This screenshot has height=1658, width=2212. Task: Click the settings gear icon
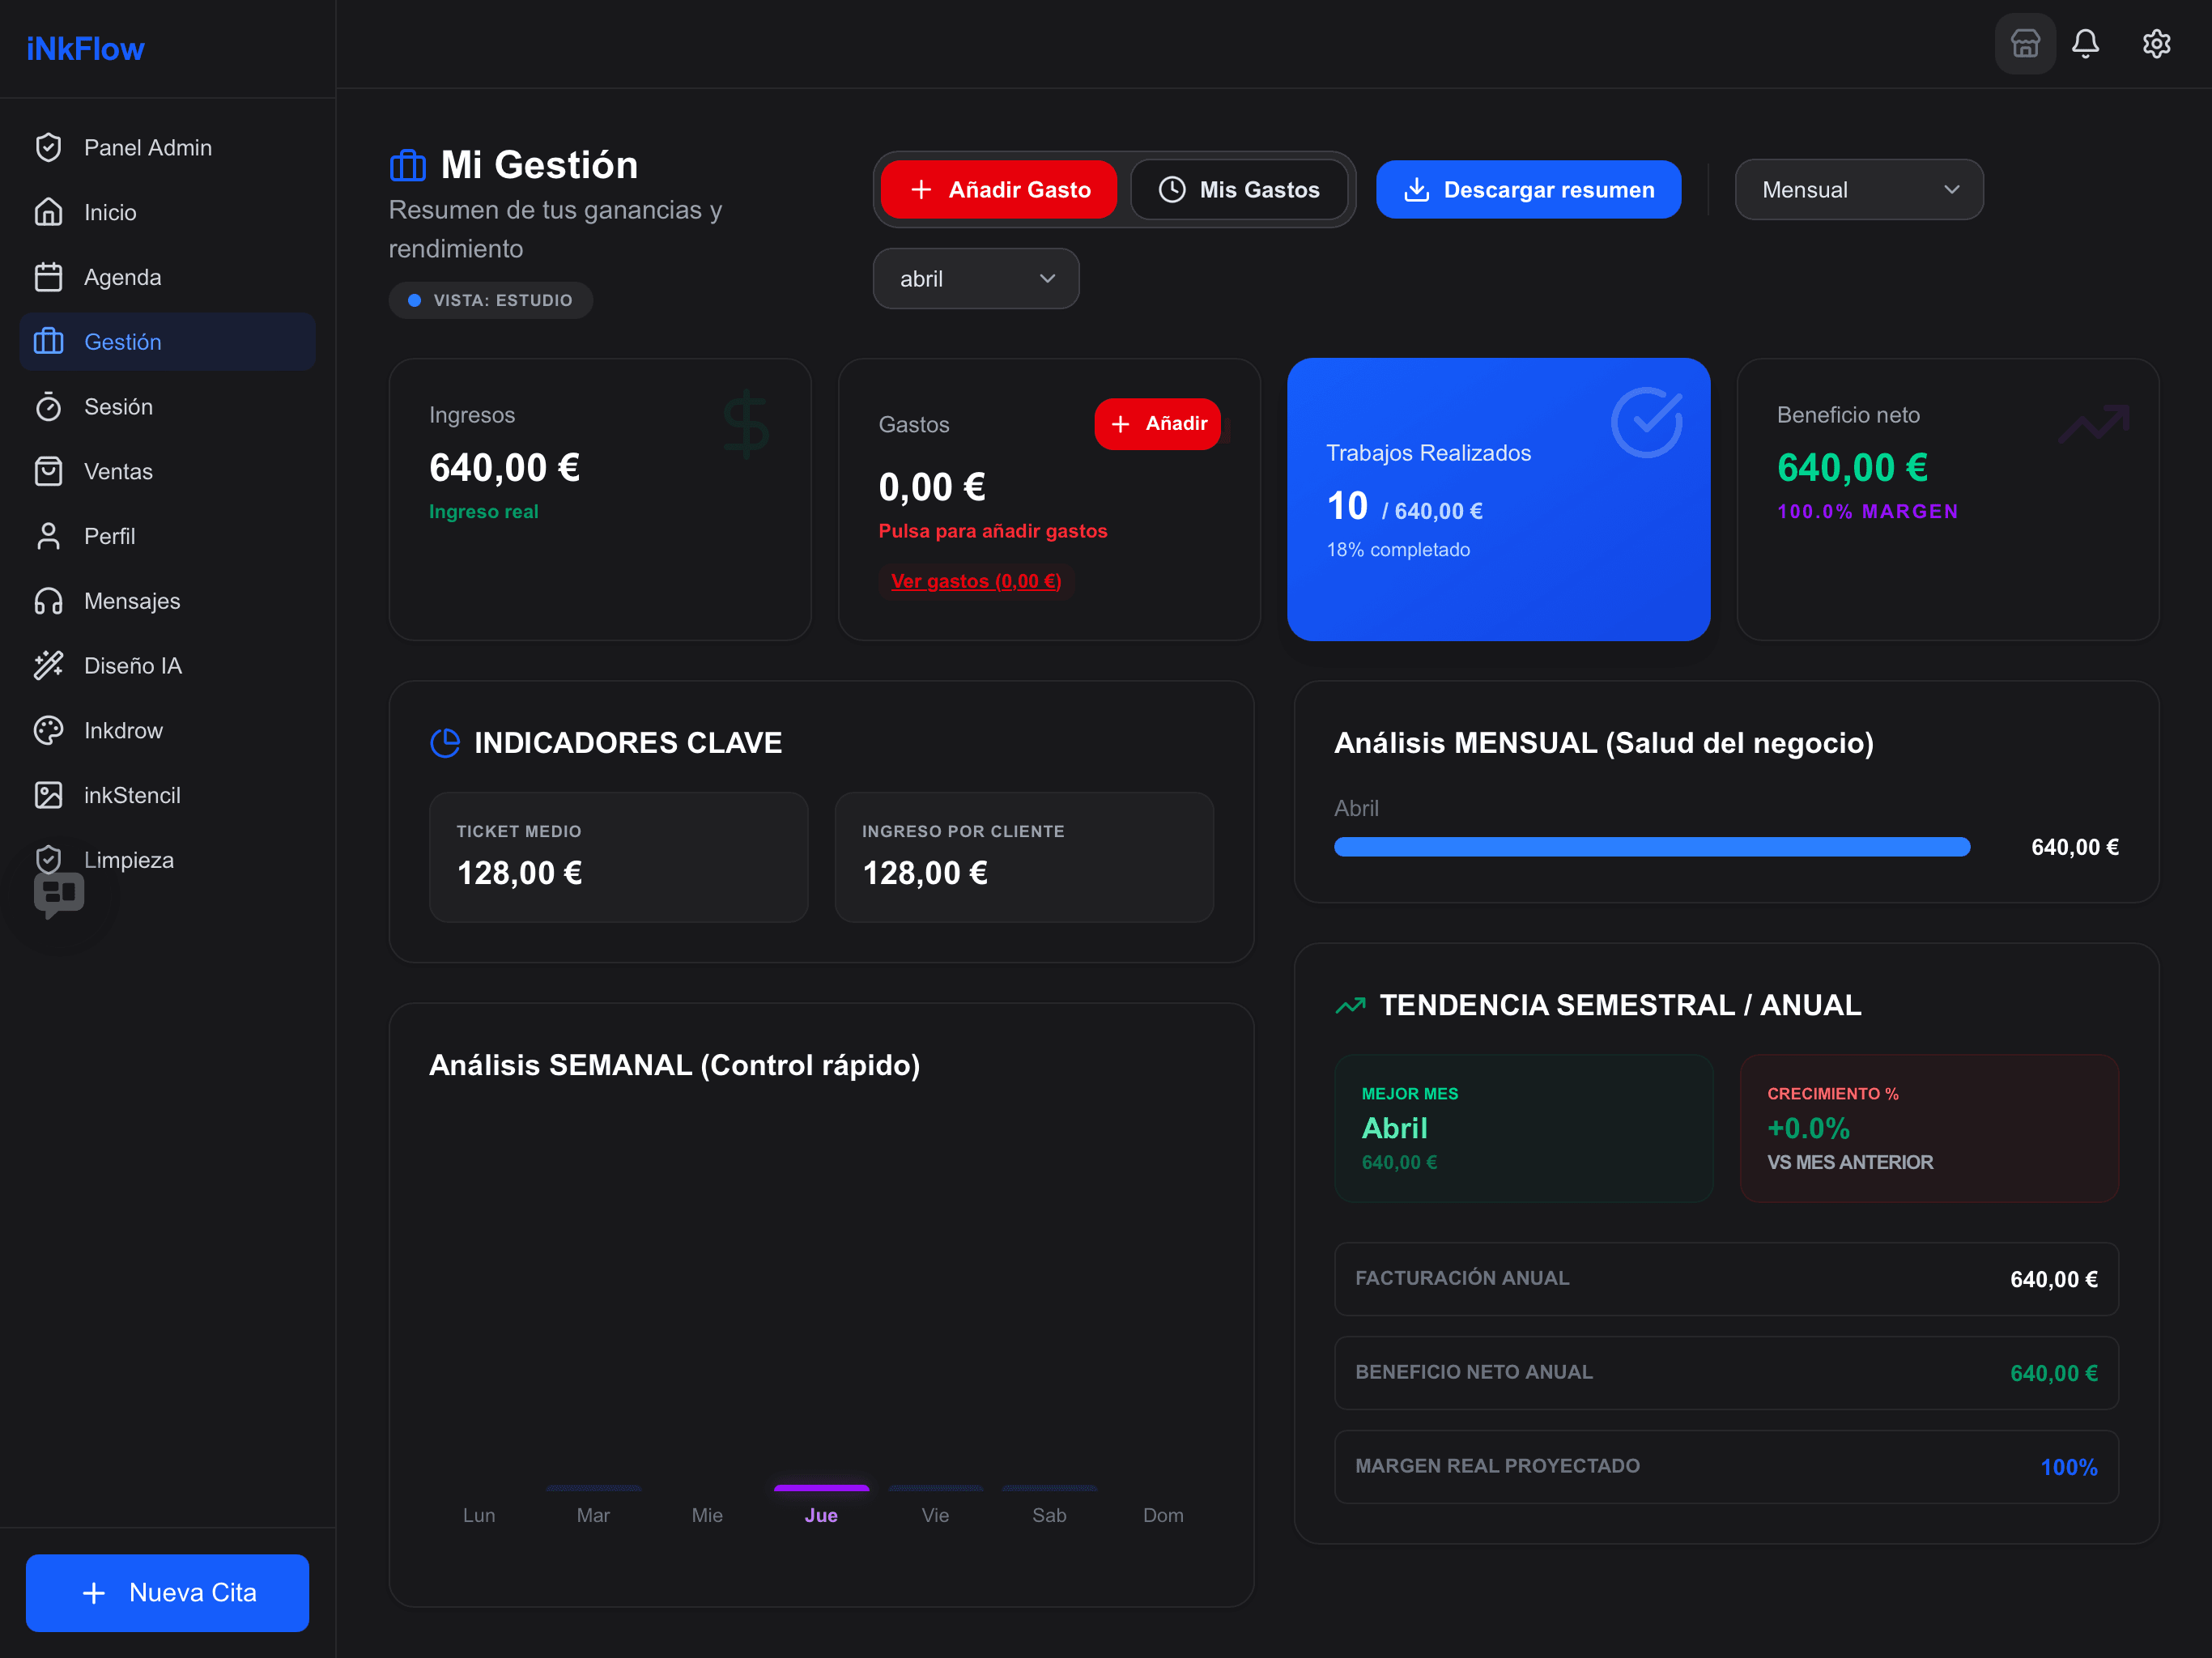coord(2156,44)
